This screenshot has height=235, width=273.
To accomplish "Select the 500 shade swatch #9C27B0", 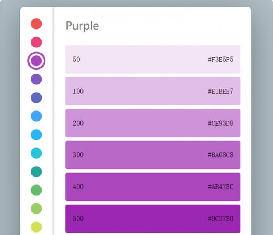I will coord(152,219).
